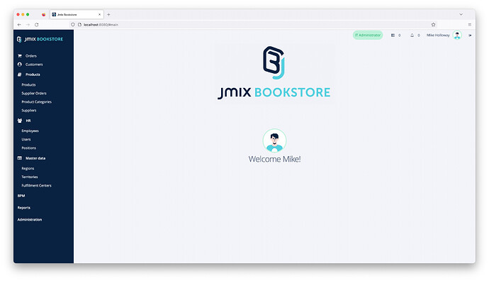The height and width of the screenshot is (281, 489).
Task: Open the tasks indicator icon
Action: (393, 35)
